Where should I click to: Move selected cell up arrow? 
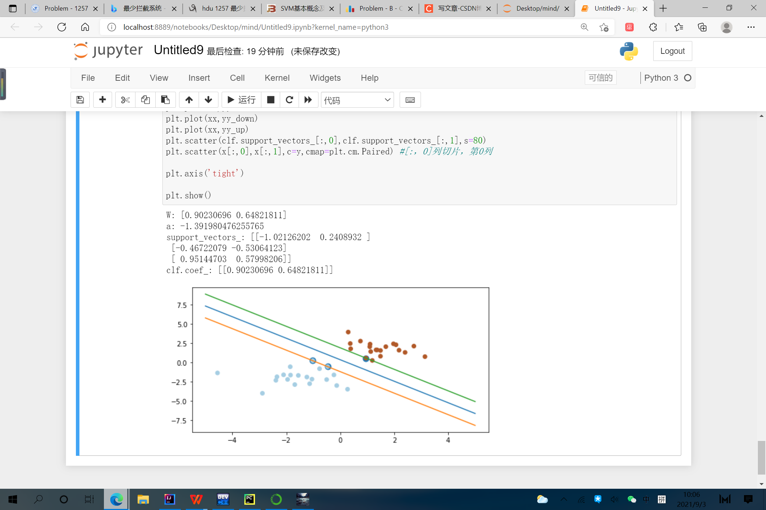point(189,100)
